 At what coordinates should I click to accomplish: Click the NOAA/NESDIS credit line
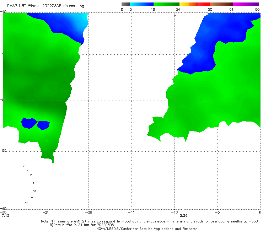click(x=147, y=229)
